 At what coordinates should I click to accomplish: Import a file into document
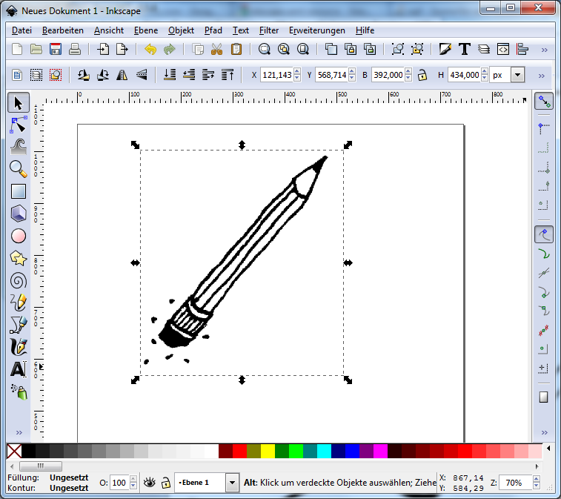(103, 49)
